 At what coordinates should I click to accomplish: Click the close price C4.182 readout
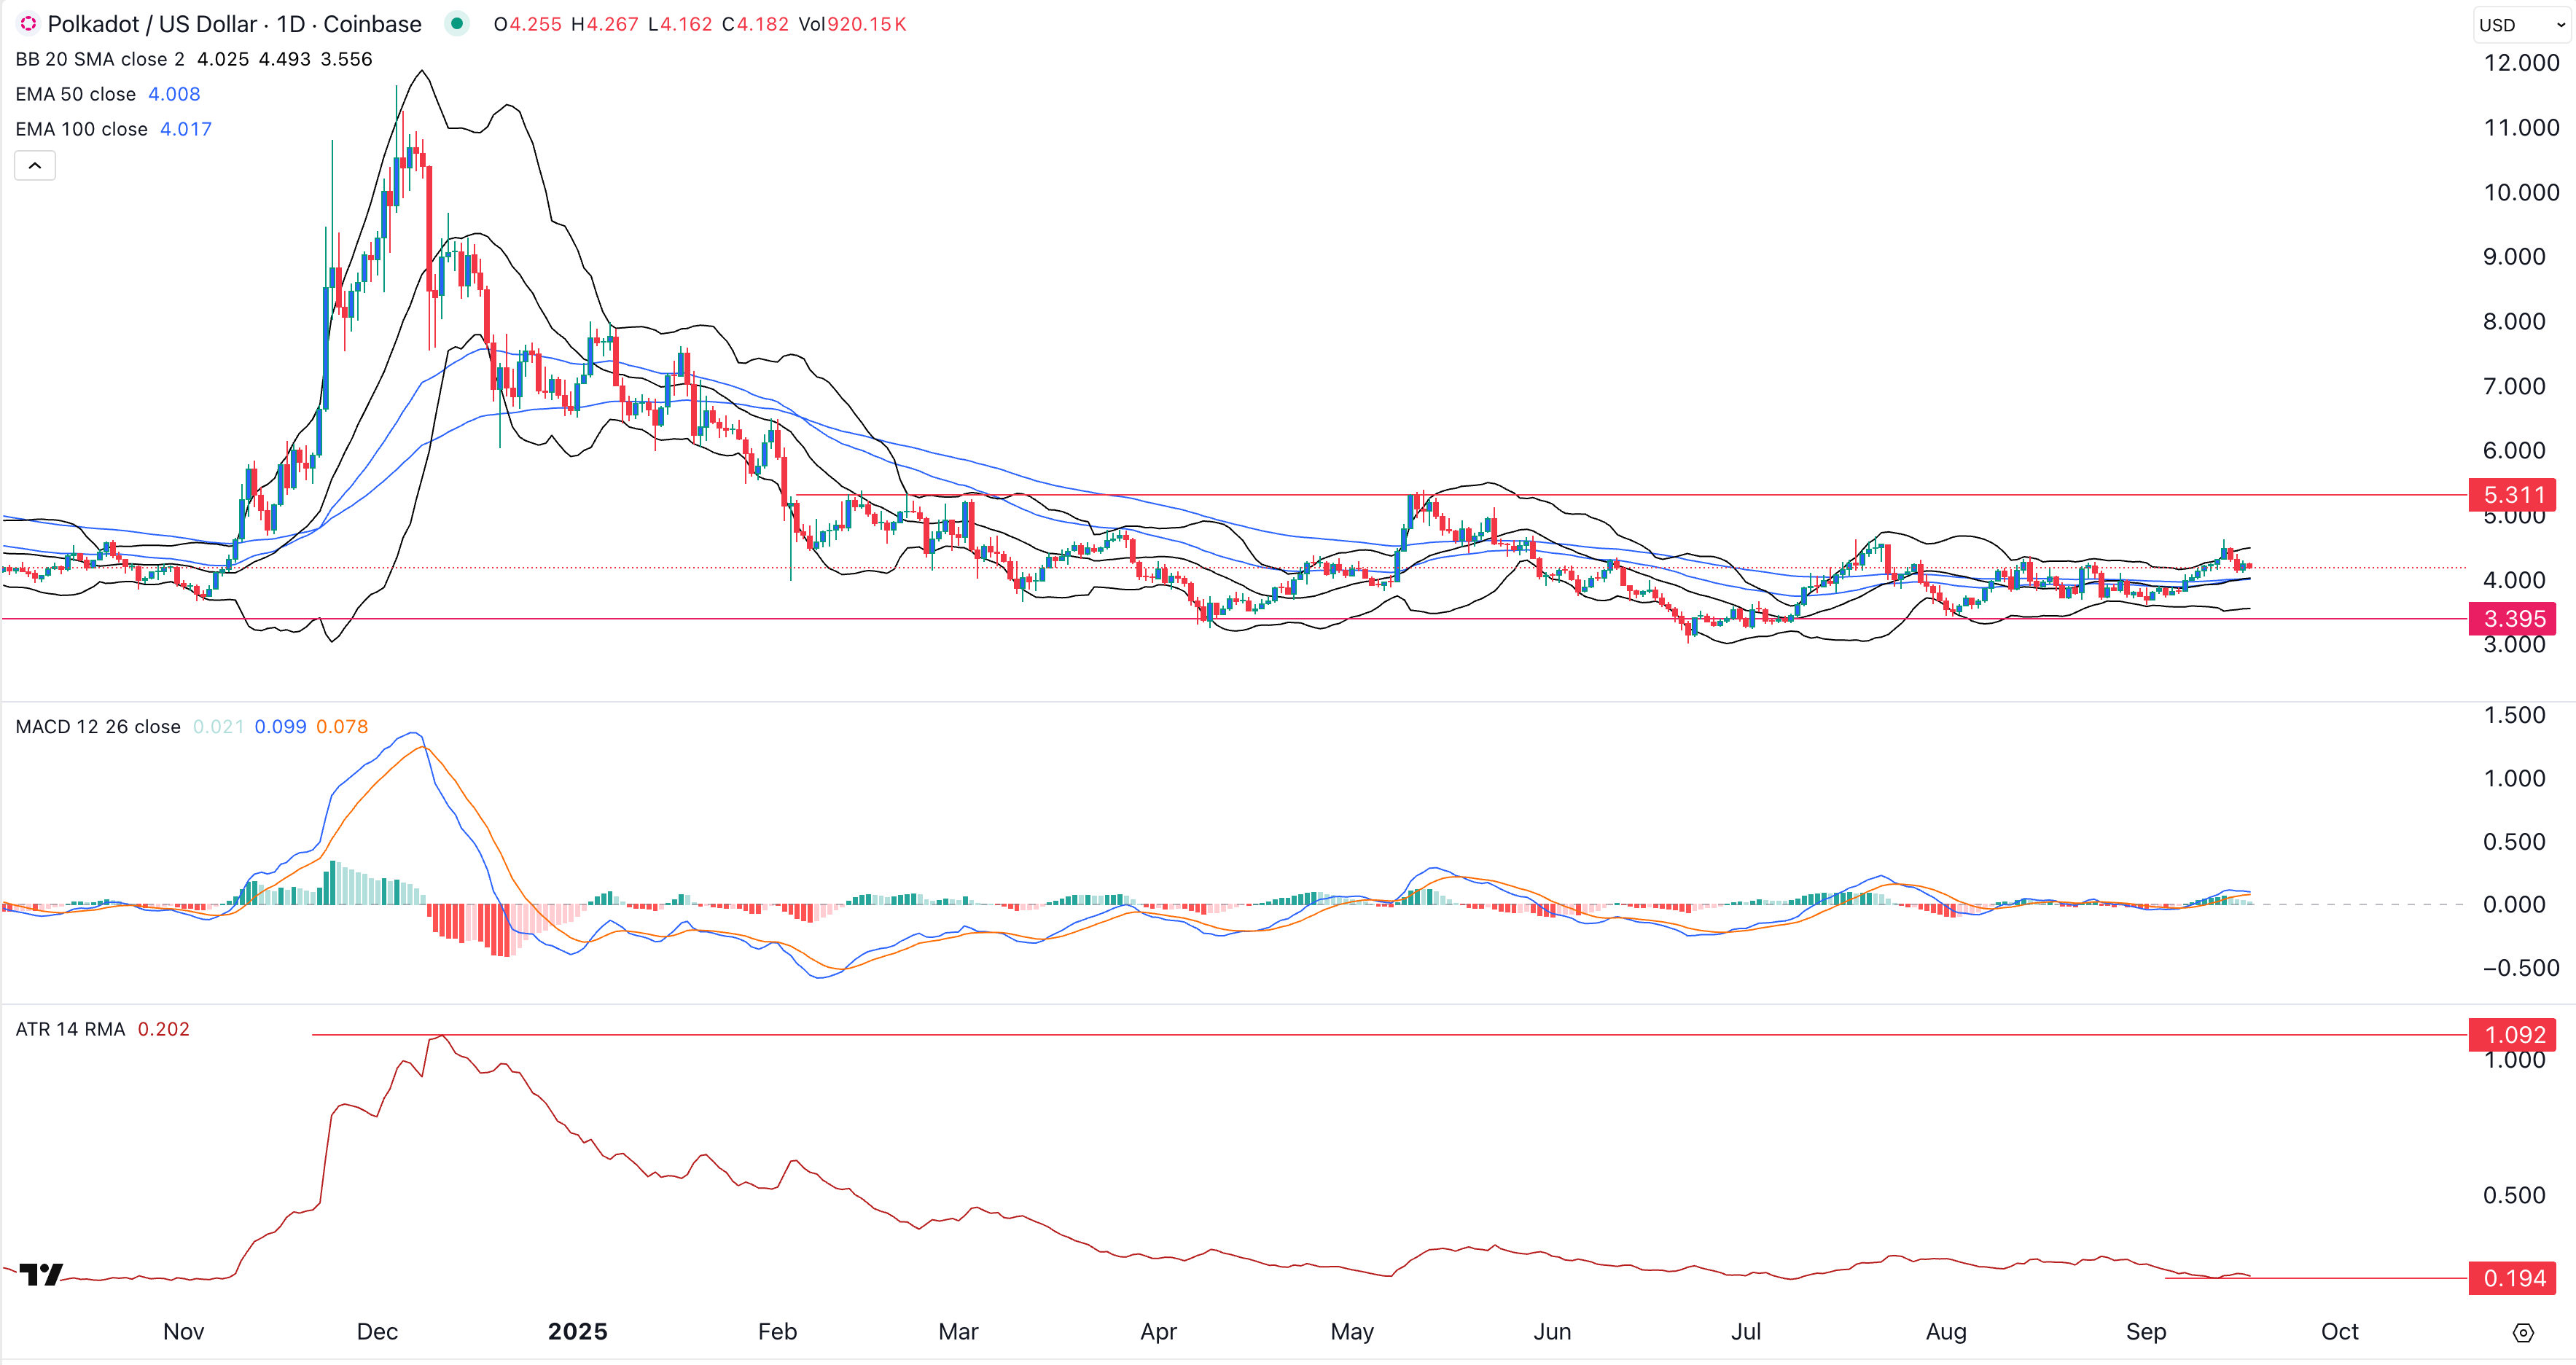755,24
